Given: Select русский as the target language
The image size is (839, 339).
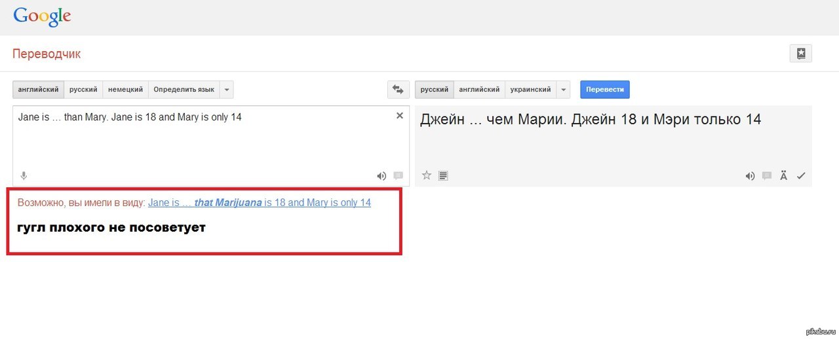Looking at the screenshot, I should 435,90.
